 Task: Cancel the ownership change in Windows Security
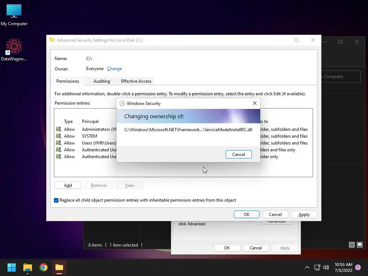pyautogui.click(x=239, y=155)
